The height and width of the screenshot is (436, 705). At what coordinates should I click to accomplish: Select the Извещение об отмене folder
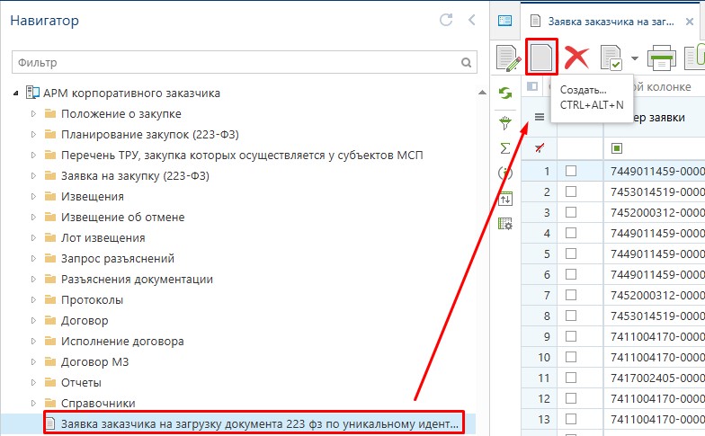[122, 218]
